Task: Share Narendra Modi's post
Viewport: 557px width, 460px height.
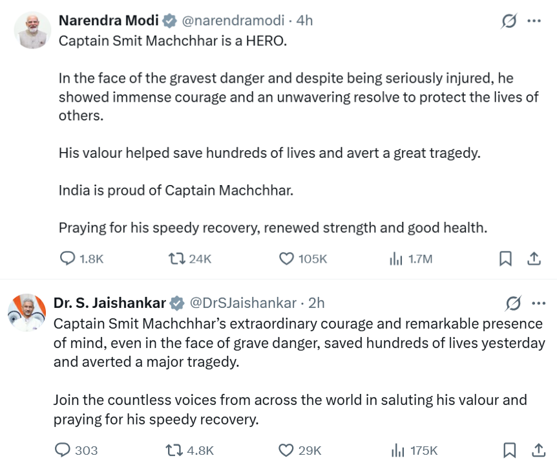Action: [x=534, y=259]
